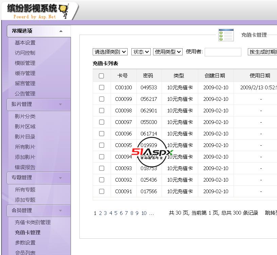Screen dimensions: 277x255
Task: Check the select-all checkbox in table header
Action: (101, 76)
